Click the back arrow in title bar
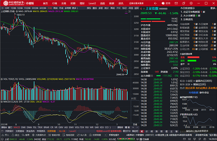 click(156, 3)
